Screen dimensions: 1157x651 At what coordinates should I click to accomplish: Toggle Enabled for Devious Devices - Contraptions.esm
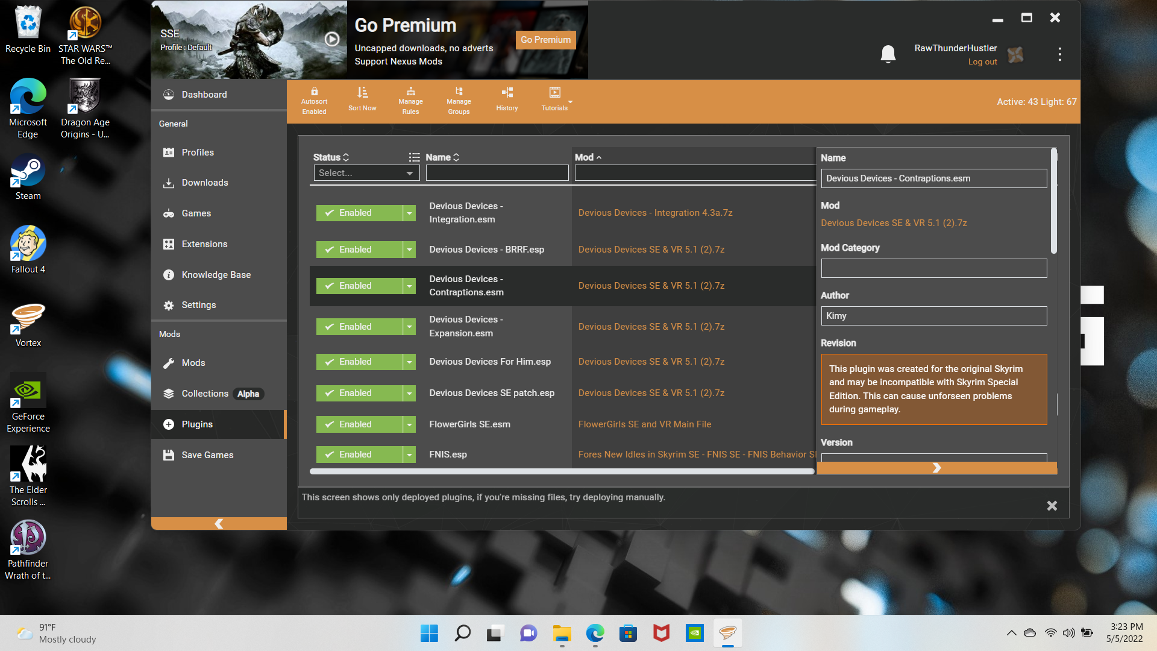pyautogui.click(x=359, y=286)
